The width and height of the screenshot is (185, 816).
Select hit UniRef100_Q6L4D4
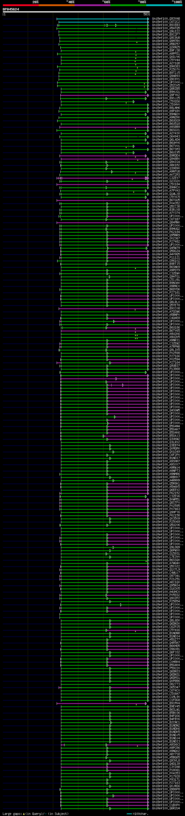coord(166,140)
